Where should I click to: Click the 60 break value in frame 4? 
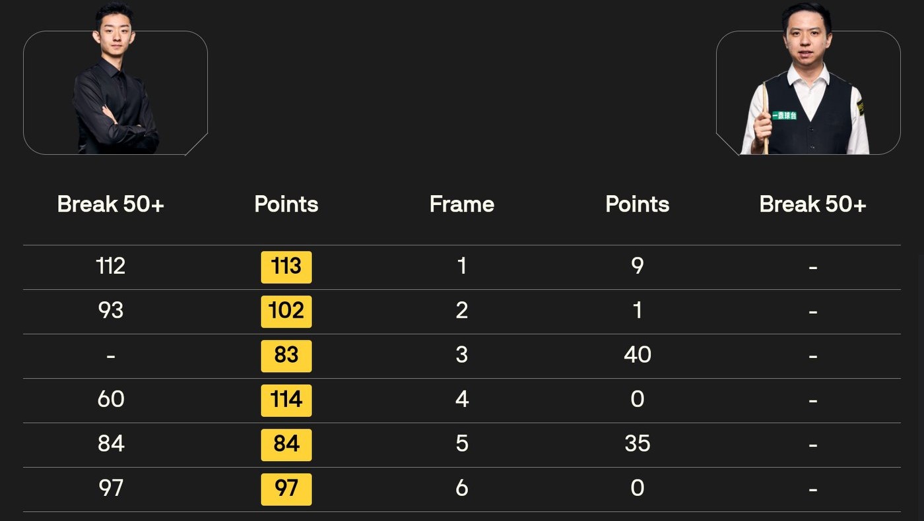110,400
